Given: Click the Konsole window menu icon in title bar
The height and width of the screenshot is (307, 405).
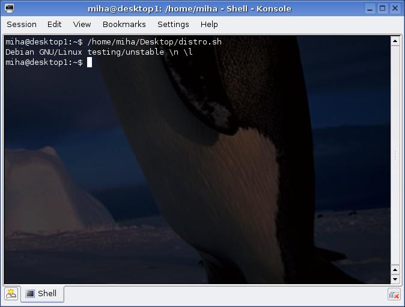Looking at the screenshot, I should (10, 8).
